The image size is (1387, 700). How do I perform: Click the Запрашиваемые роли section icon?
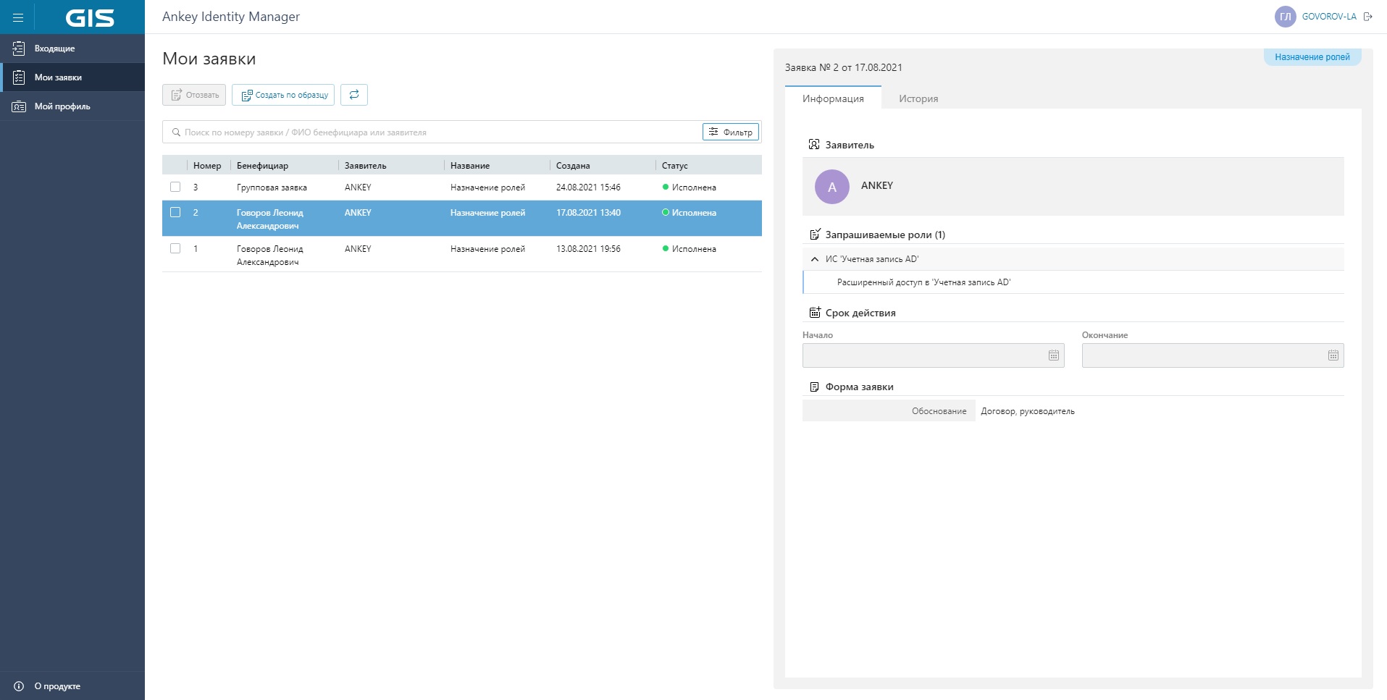pos(814,235)
